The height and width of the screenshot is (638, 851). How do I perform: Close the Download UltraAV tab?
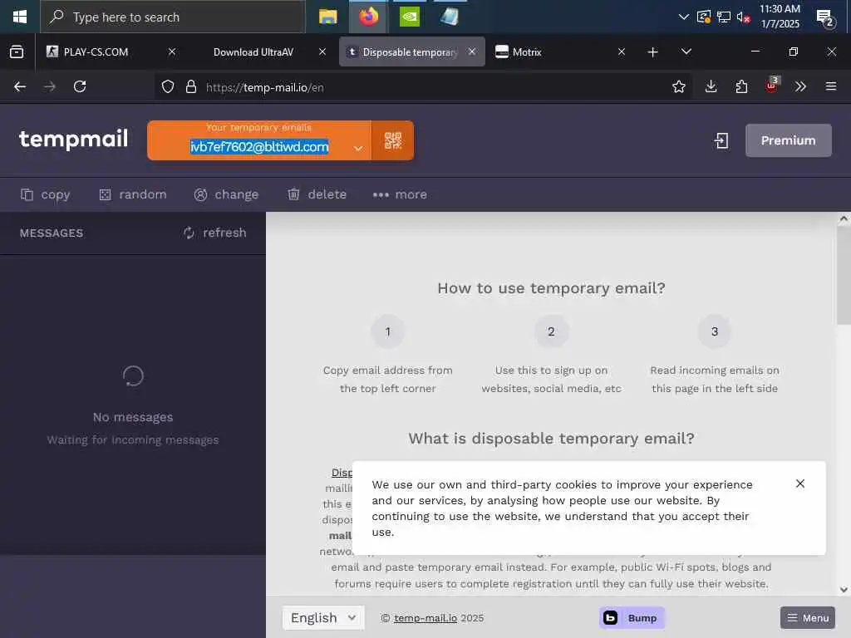tap(322, 52)
